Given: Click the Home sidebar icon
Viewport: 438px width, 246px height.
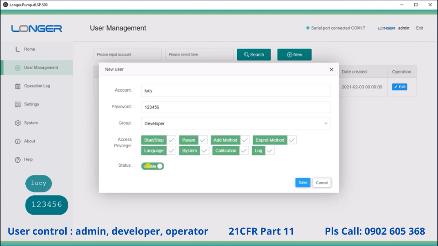Looking at the screenshot, I should click(x=18, y=49).
